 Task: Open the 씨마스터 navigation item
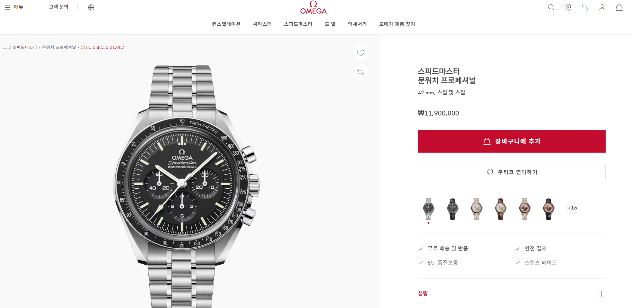click(262, 24)
